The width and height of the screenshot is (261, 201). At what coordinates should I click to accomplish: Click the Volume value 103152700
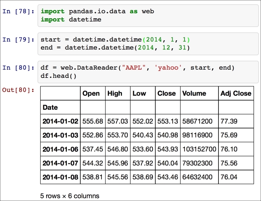click(x=199, y=149)
